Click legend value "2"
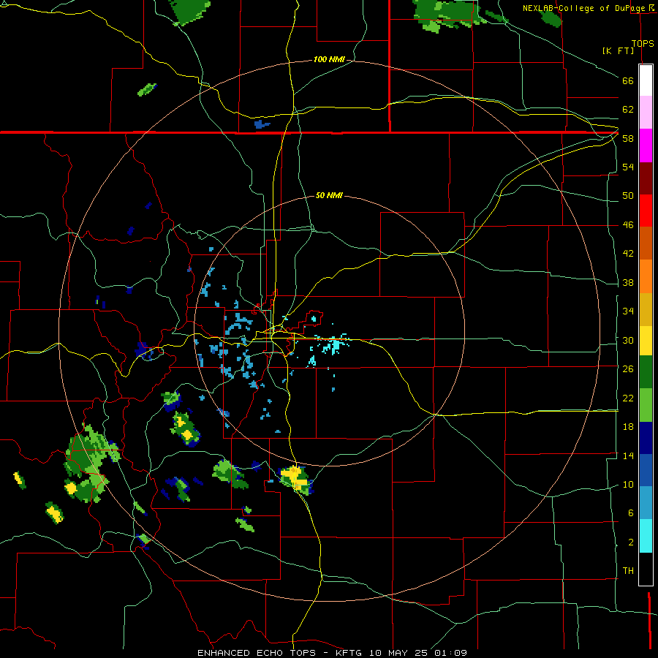658x658 pixels. point(631,542)
